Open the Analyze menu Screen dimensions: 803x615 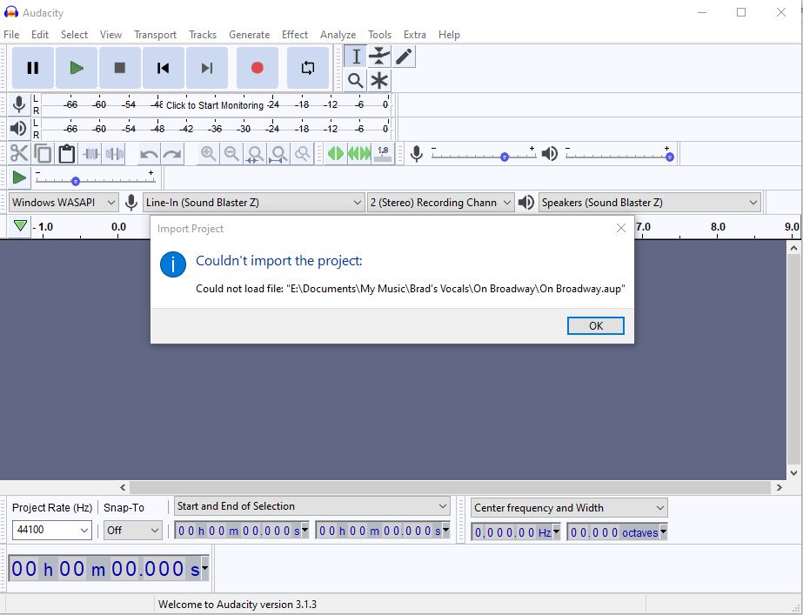point(338,34)
